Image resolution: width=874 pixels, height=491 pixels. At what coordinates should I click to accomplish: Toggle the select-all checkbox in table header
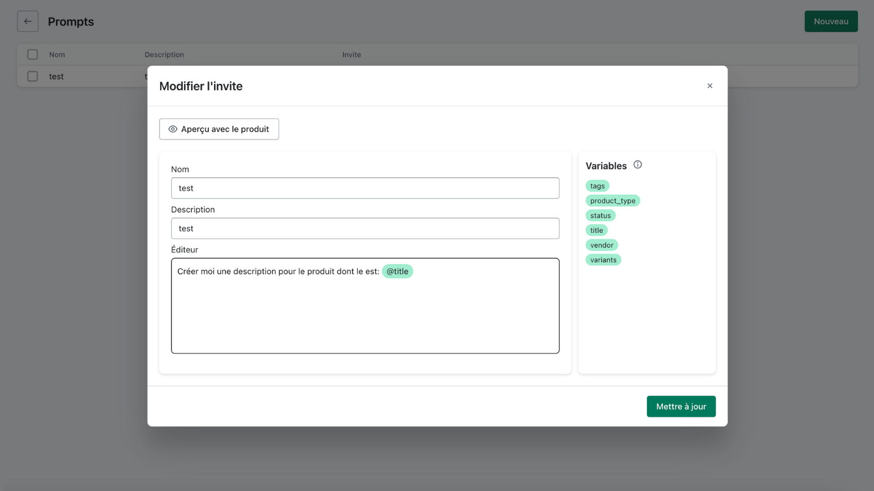pyautogui.click(x=33, y=55)
